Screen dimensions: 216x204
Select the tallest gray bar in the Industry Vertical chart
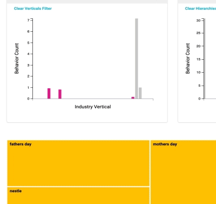pos(137,59)
